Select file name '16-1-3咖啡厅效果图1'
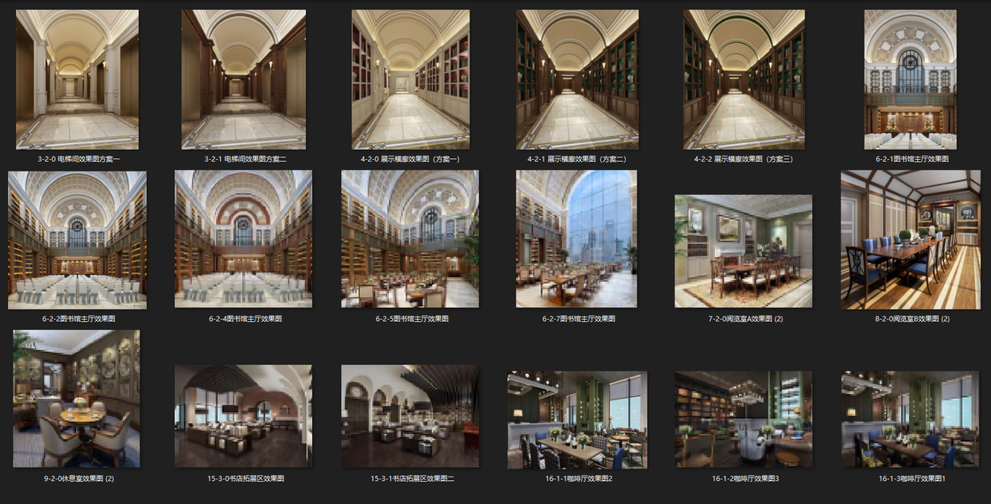The height and width of the screenshot is (504, 991). click(912, 479)
